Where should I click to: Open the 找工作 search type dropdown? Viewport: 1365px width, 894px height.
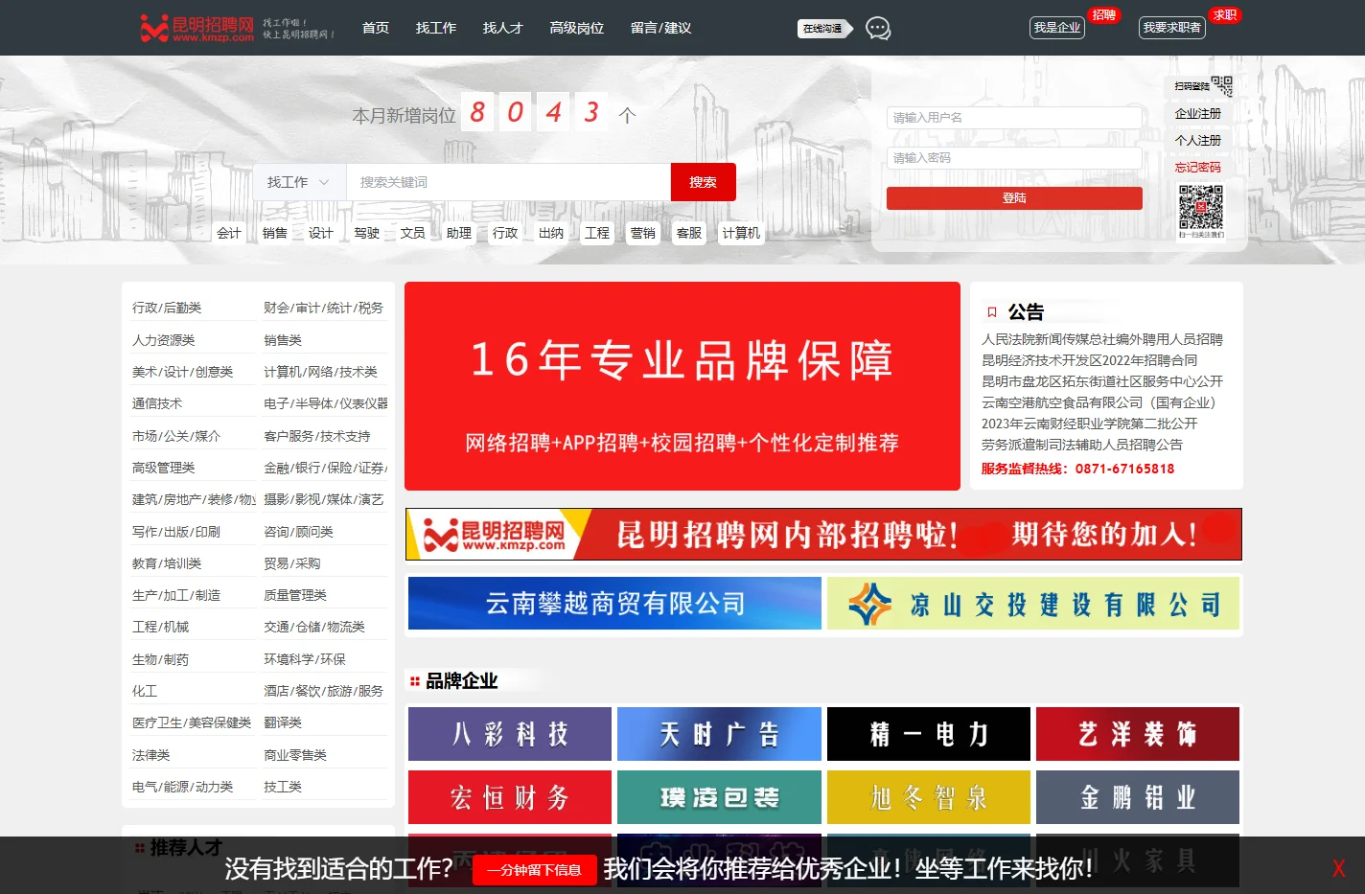pos(298,182)
